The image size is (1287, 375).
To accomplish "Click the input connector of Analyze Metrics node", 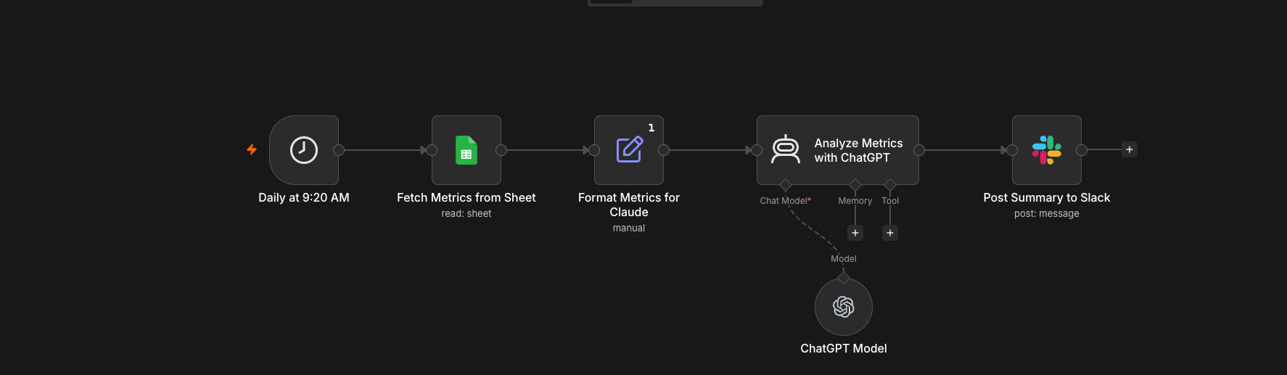I will tap(757, 150).
